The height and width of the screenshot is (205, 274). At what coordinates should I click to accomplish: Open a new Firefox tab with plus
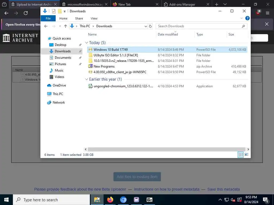216,4
